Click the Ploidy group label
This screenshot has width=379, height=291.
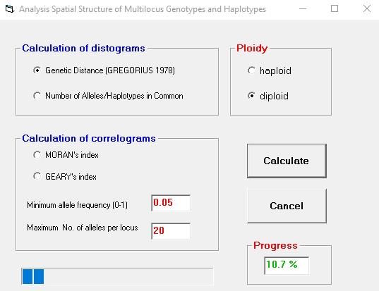point(252,48)
